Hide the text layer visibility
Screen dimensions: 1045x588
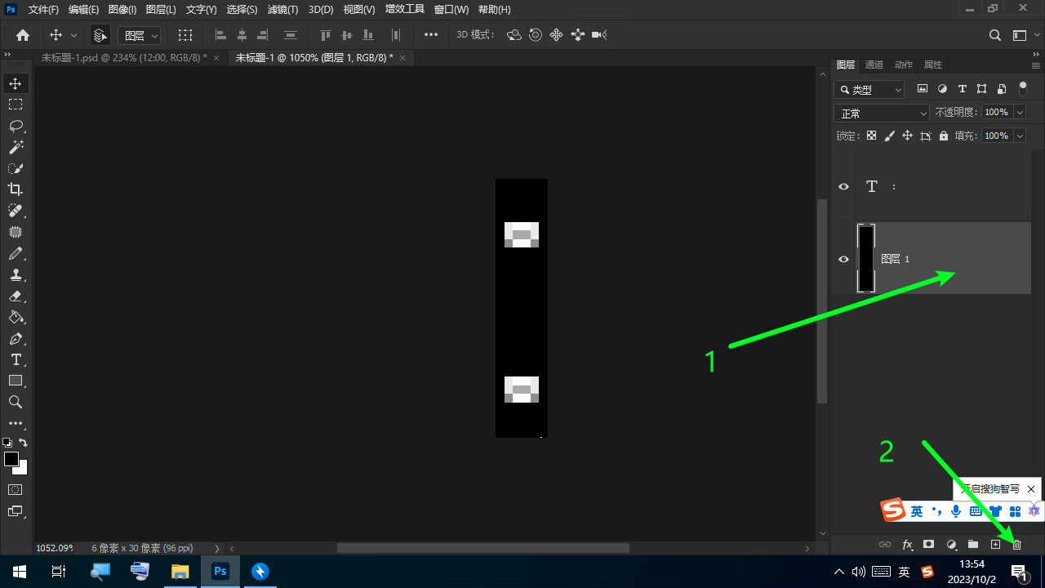click(x=844, y=186)
